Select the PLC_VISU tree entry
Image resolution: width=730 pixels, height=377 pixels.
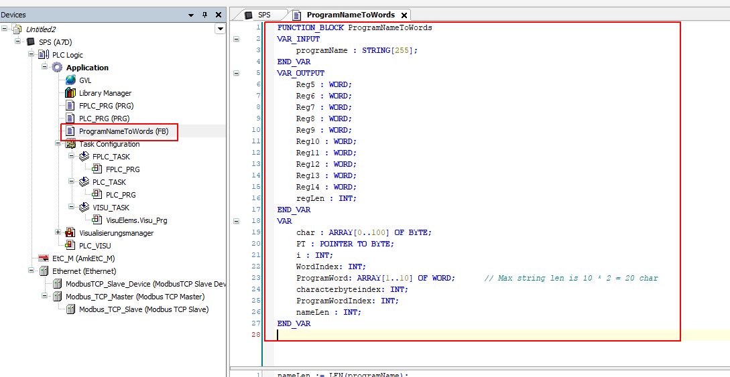(95, 246)
